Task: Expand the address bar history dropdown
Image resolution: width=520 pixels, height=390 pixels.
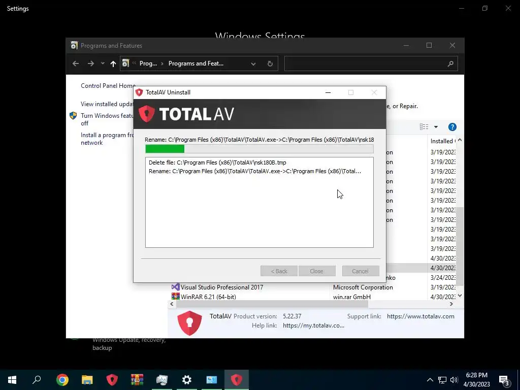Action: [x=253, y=63]
